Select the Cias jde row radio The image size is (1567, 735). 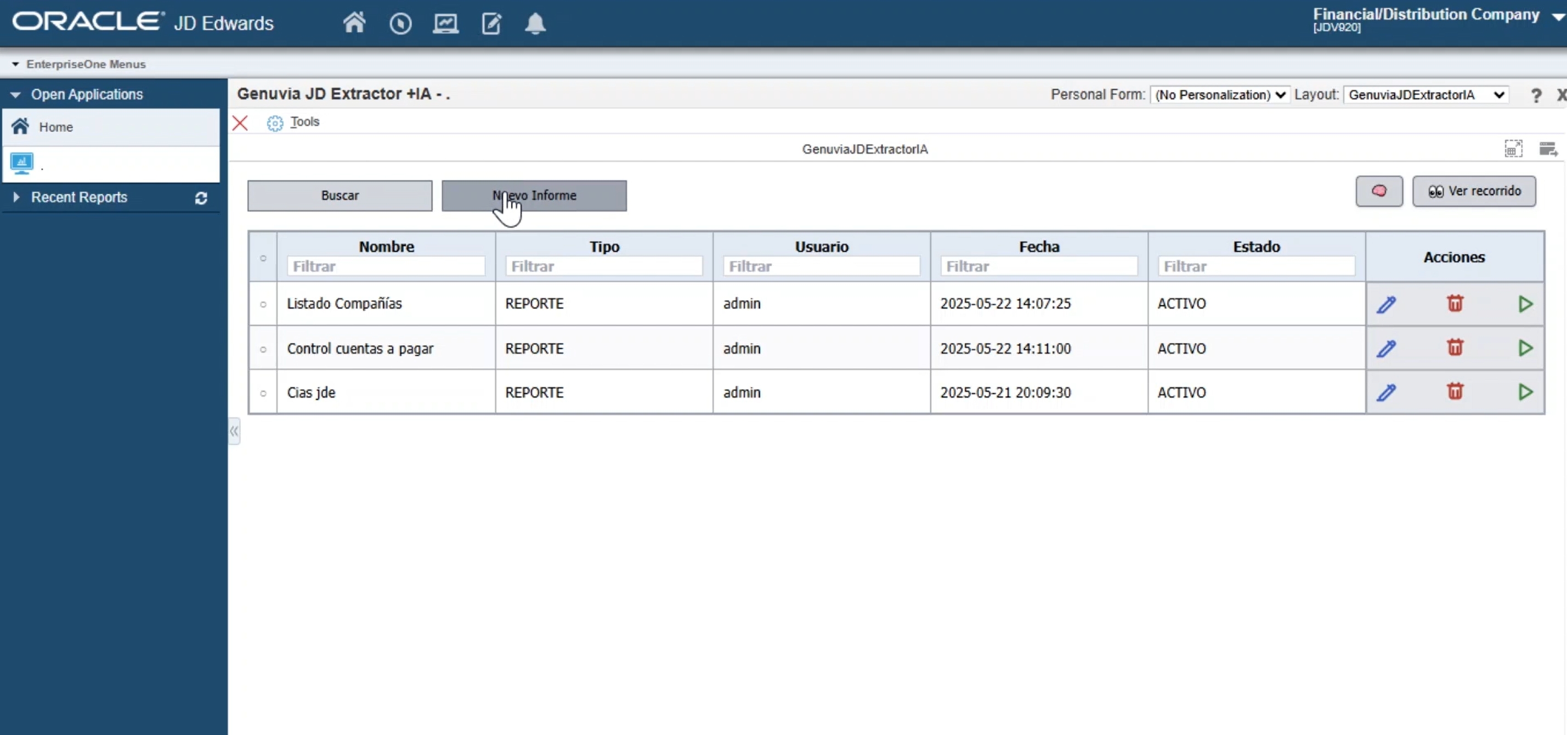263,393
